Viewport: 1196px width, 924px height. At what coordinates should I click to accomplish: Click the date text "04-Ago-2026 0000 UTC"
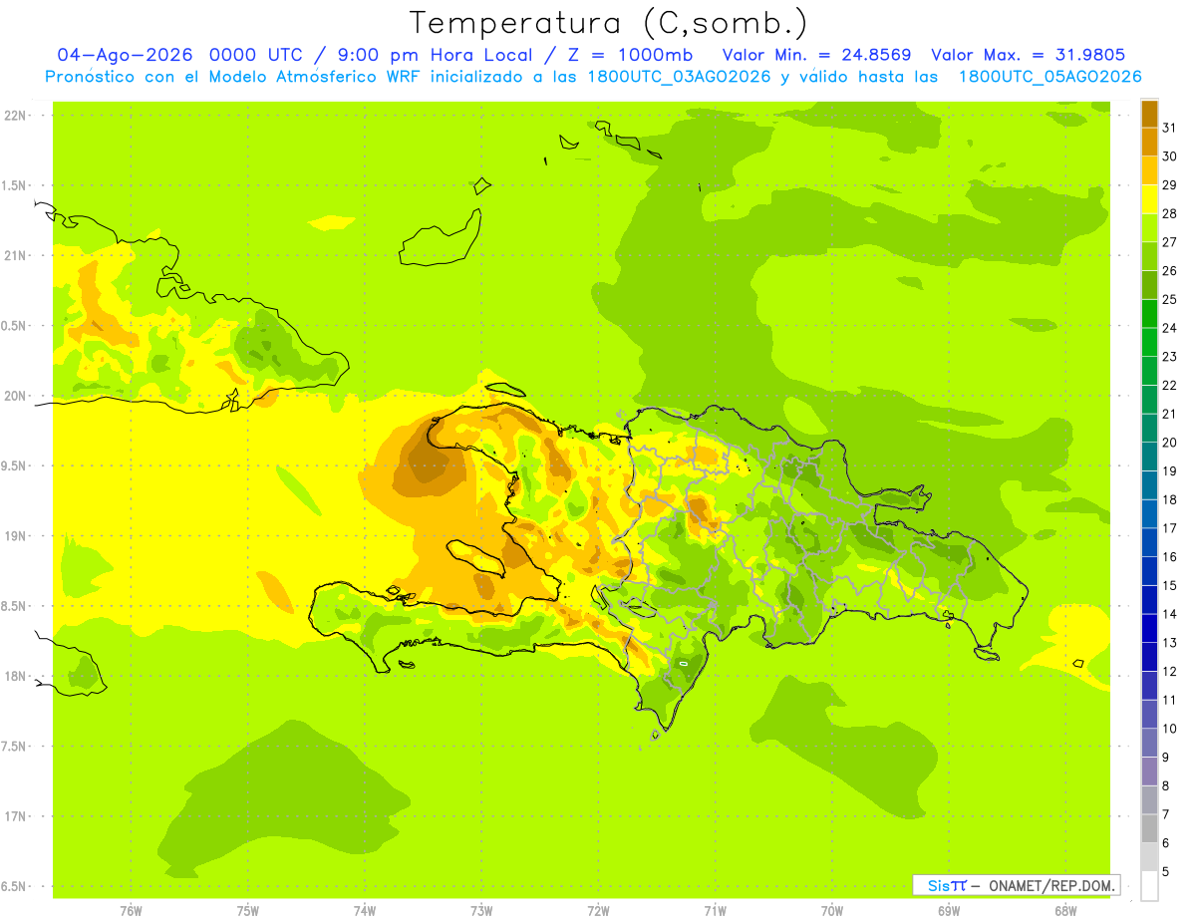coord(180,55)
